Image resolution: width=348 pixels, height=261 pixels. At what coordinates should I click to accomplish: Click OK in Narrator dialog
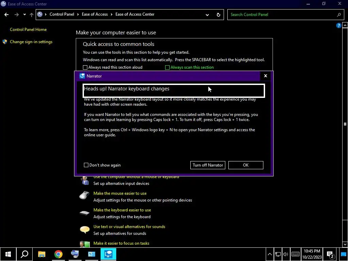pyautogui.click(x=246, y=165)
